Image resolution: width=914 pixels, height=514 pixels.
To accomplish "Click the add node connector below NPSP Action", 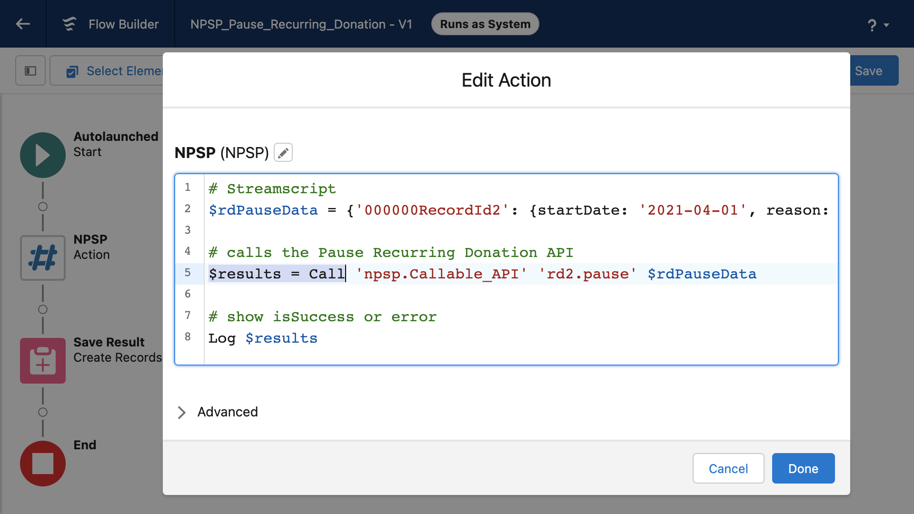I will pyautogui.click(x=43, y=309).
